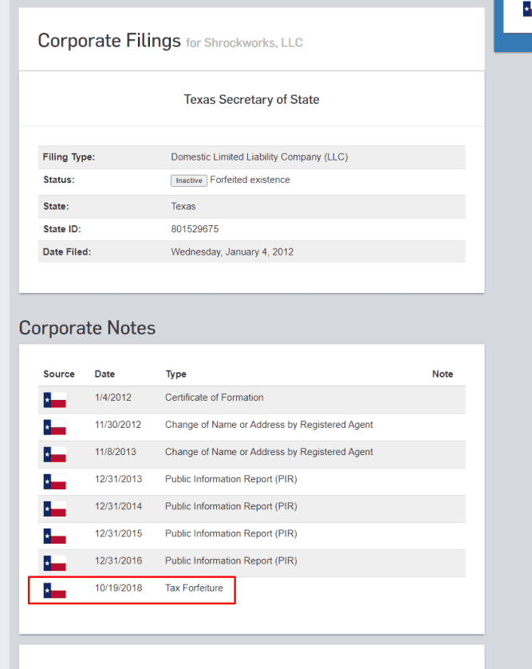Click the Corporate Notes heading

tap(87, 328)
